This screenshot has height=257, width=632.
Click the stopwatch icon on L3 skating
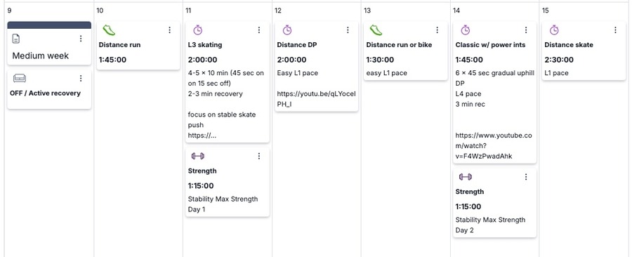coord(197,29)
